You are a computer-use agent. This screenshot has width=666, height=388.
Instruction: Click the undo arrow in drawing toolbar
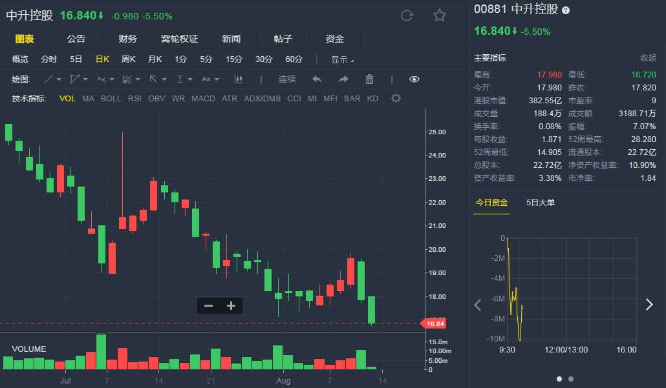click(317, 79)
